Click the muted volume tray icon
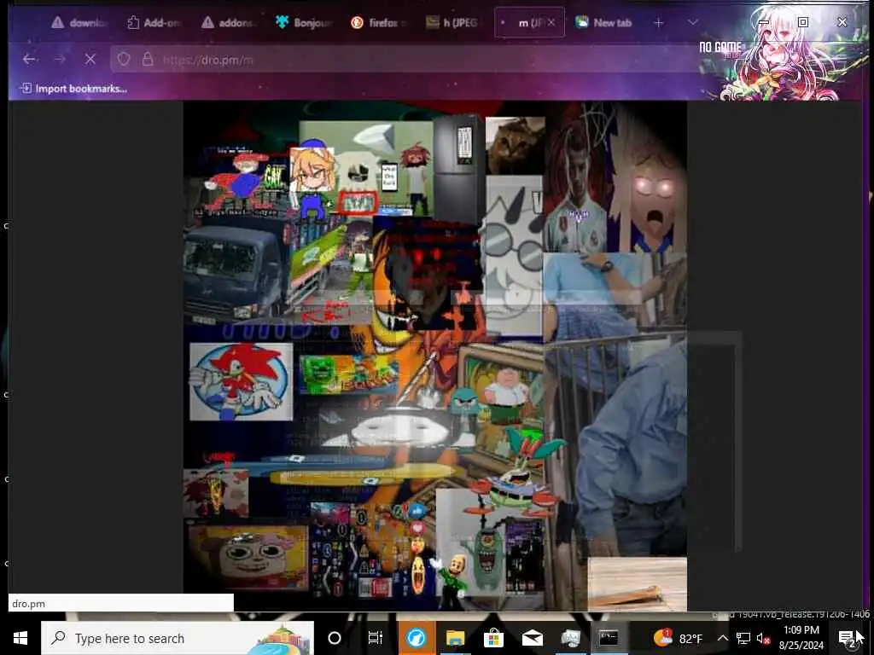Viewport: 874px width, 655px height. click(x=763, y=638)
